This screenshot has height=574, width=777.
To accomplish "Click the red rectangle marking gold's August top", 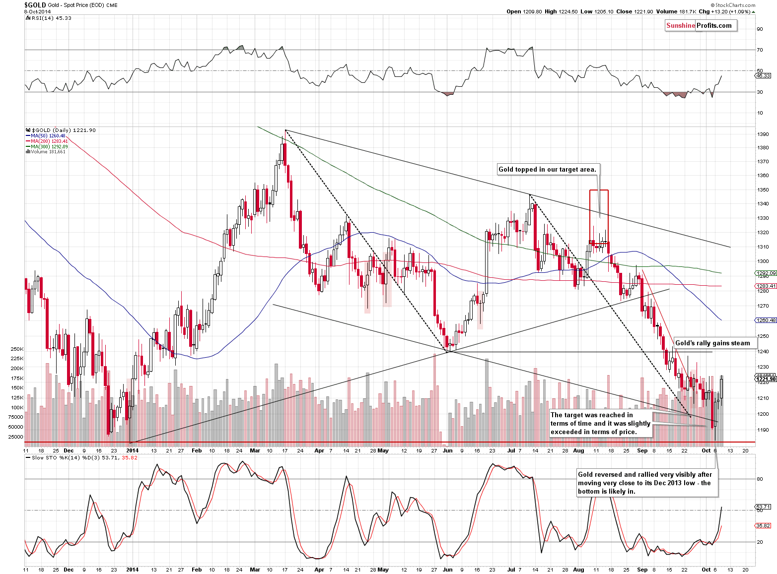I will click(x=599, y=216).
